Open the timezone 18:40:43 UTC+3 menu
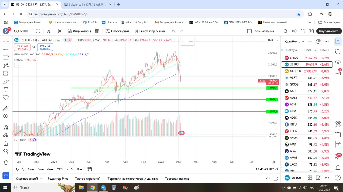The image size is (343, 192). pos(267,169)
